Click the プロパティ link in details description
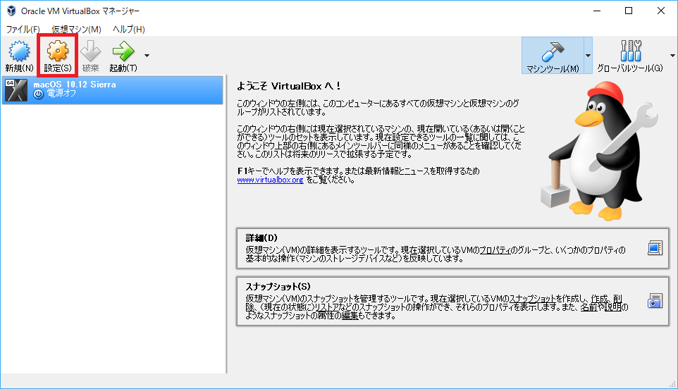 495,250
